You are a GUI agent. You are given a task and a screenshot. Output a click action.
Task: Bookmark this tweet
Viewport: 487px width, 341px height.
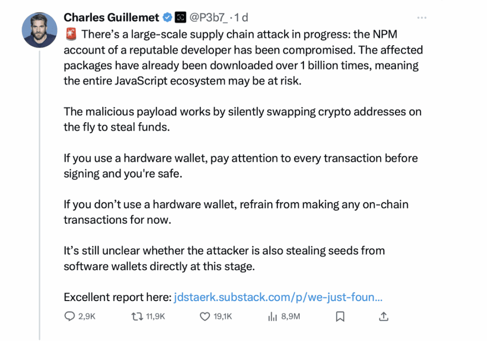[x=340, y=316]
